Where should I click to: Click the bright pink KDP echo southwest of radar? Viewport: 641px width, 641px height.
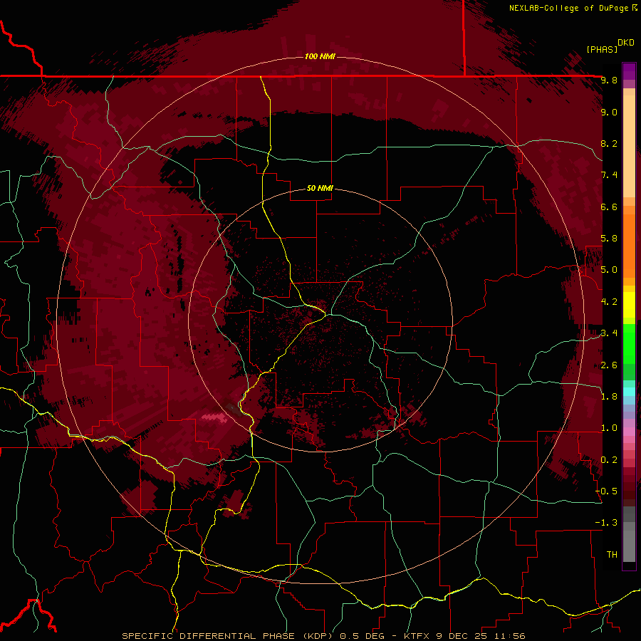click(x=214, y=417)
